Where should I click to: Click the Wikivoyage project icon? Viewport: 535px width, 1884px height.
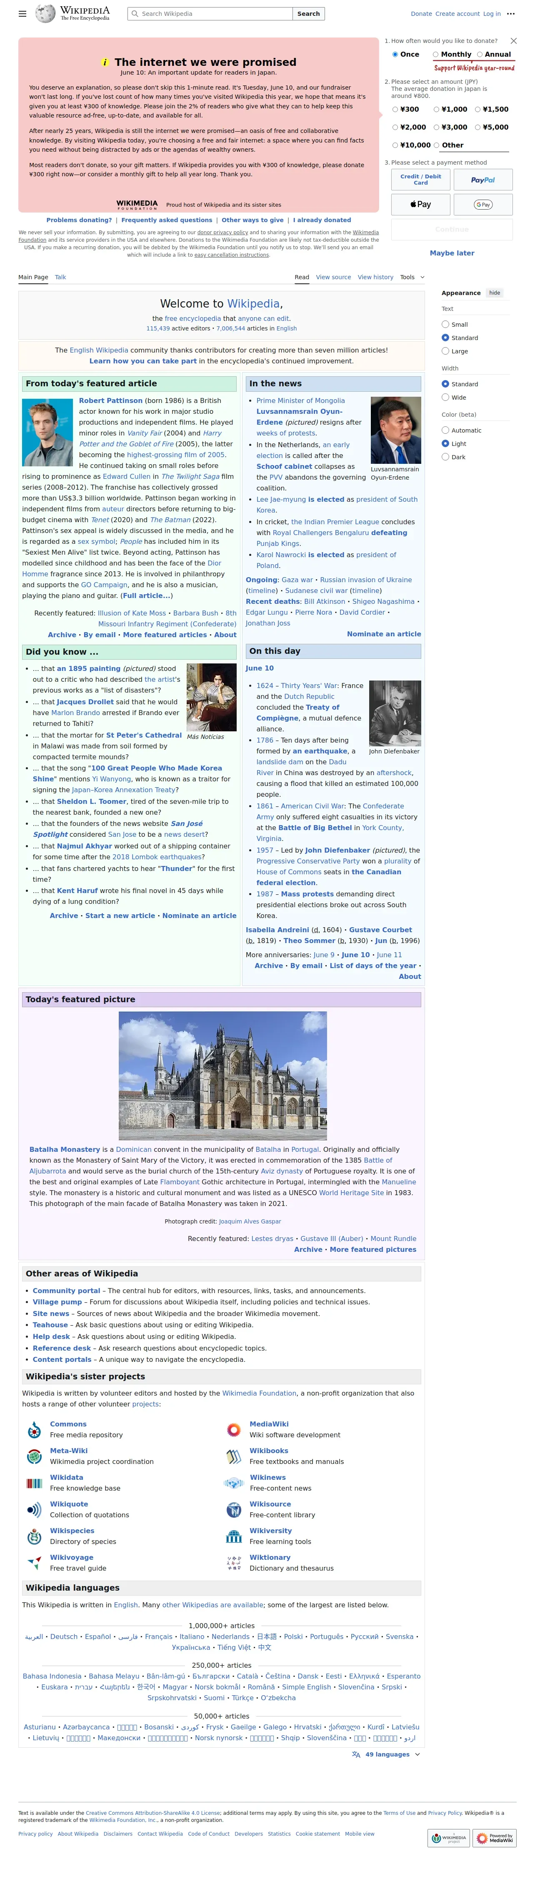(34, 1563)
